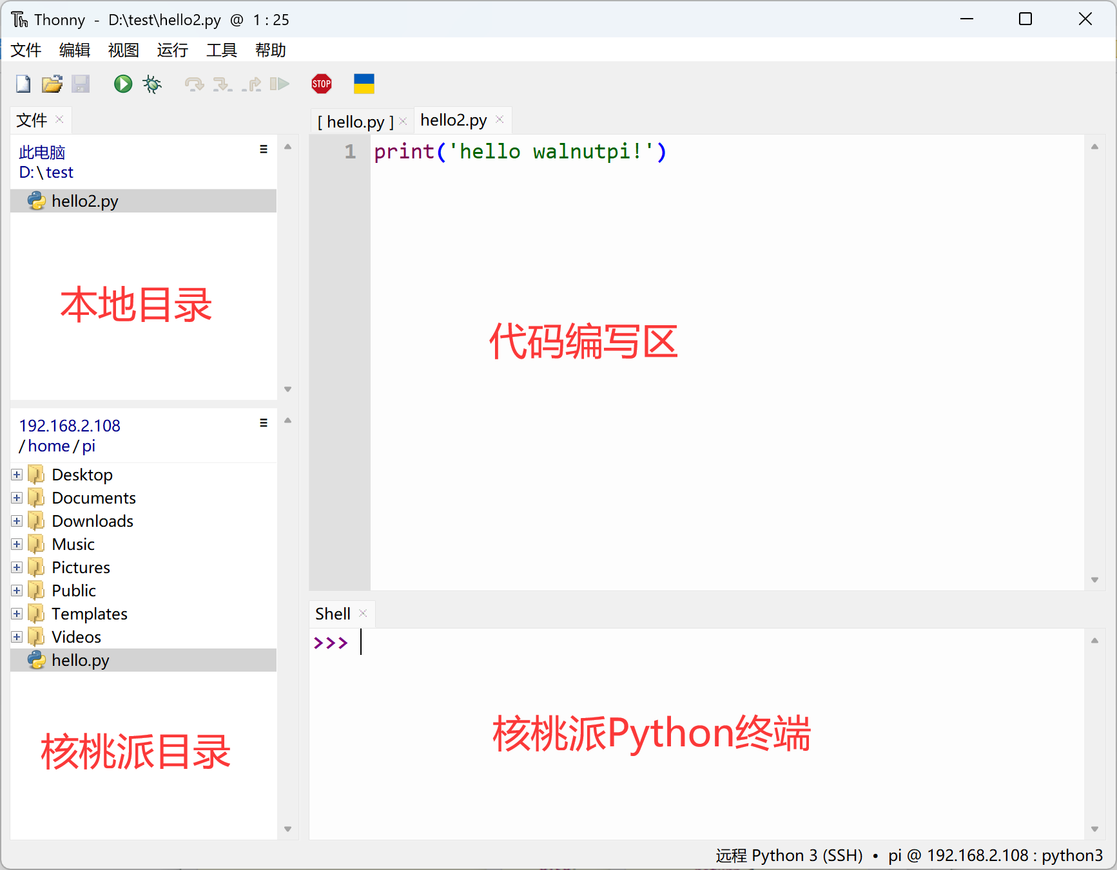This screenshot has width=1117, height=870.
Task: Open the 帮助 menu
Action: 271,50
